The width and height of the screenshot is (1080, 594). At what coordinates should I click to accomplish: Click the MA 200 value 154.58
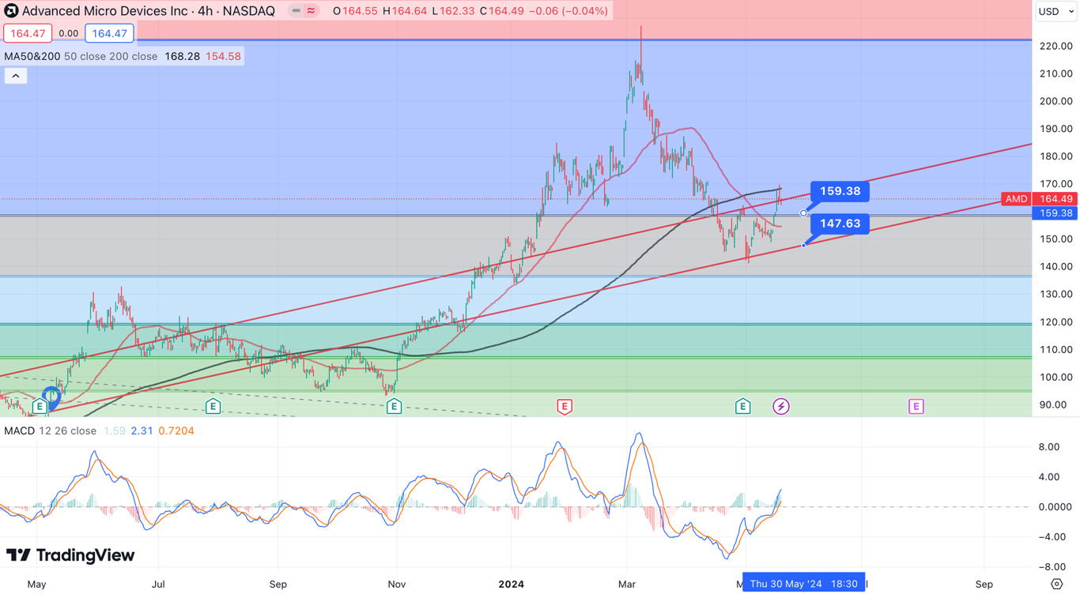[223, 57]
